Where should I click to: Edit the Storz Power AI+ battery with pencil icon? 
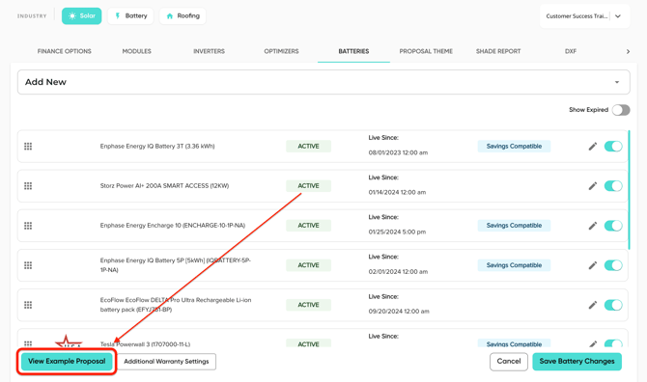pos(593,186)
